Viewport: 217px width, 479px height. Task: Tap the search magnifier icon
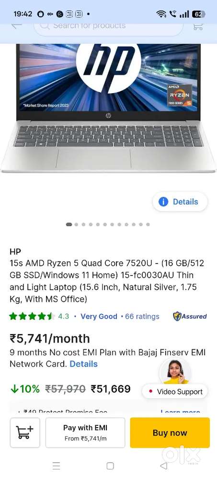pyautogui.click(x=45, y=25)
